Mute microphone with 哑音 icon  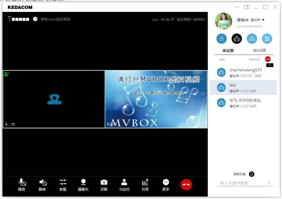pos(22,185)
